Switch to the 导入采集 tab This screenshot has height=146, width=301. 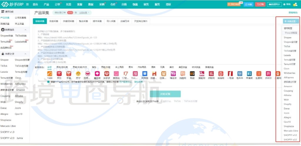click(111, 21)
